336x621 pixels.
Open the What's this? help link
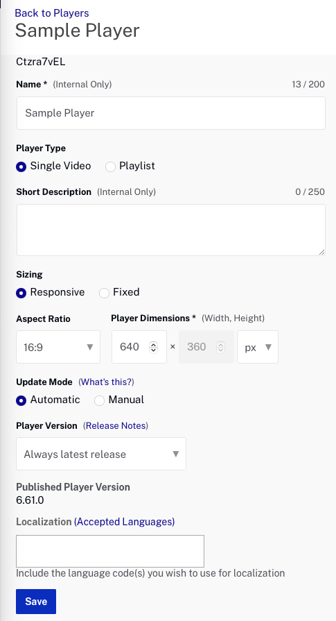pyautogui.click(x=106, y=382)
